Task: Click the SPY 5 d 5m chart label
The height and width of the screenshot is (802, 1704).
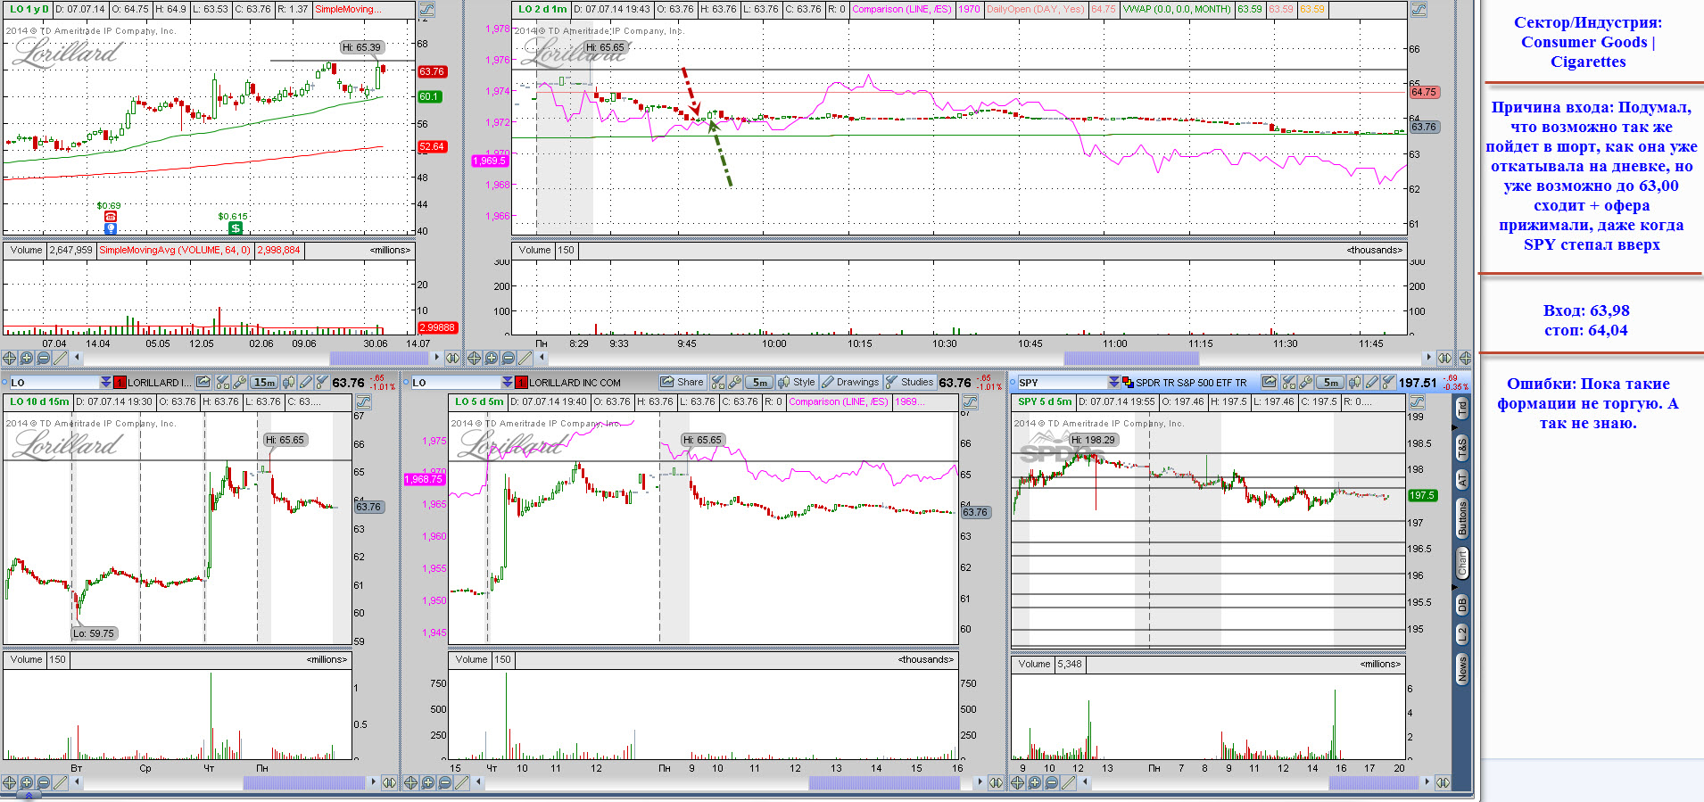Action: [x=1045, y=401]
